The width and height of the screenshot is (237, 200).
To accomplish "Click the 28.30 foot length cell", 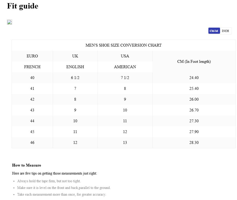I will point(194,143).
